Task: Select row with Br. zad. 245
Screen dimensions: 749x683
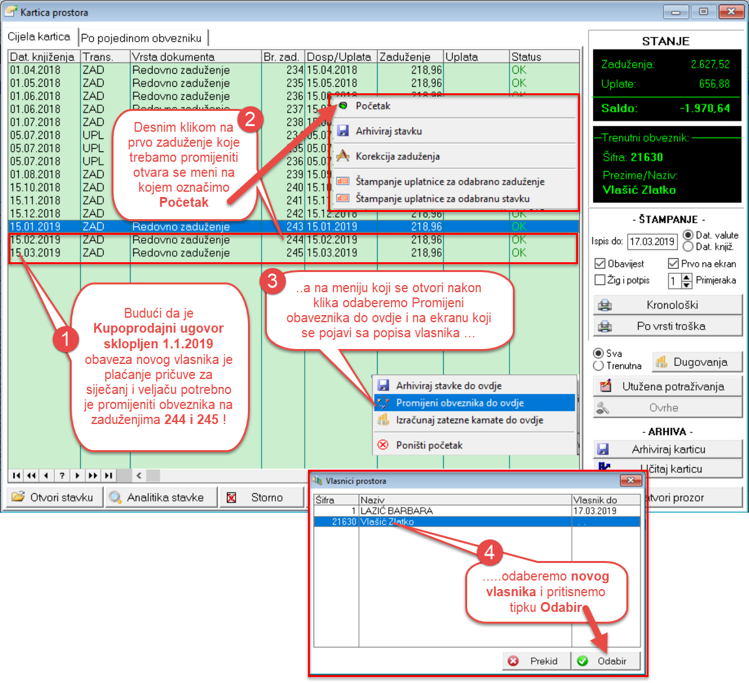Action: (x=294, y=252)
